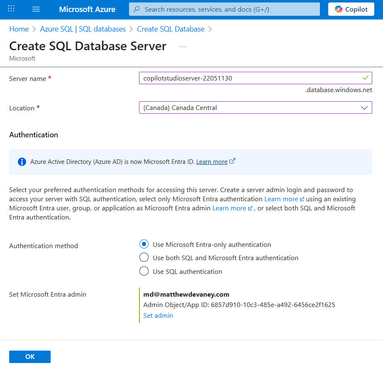Select Use SQL authentication option
Image resolution: width=383 pixels, height=368 pixels.
[144, 271]
